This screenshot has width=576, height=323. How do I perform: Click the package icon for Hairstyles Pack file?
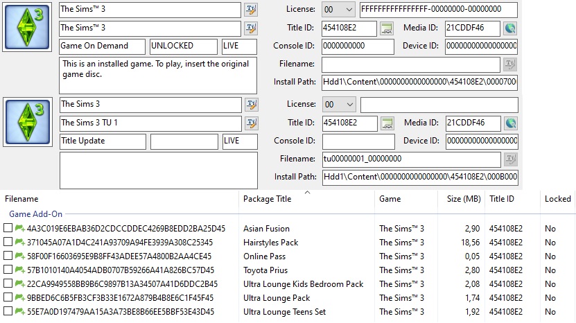coord(20,242)
